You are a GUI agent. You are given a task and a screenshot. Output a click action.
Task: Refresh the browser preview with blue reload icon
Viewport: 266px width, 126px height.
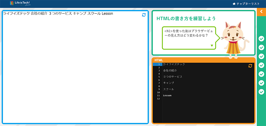tap(144, 15)
